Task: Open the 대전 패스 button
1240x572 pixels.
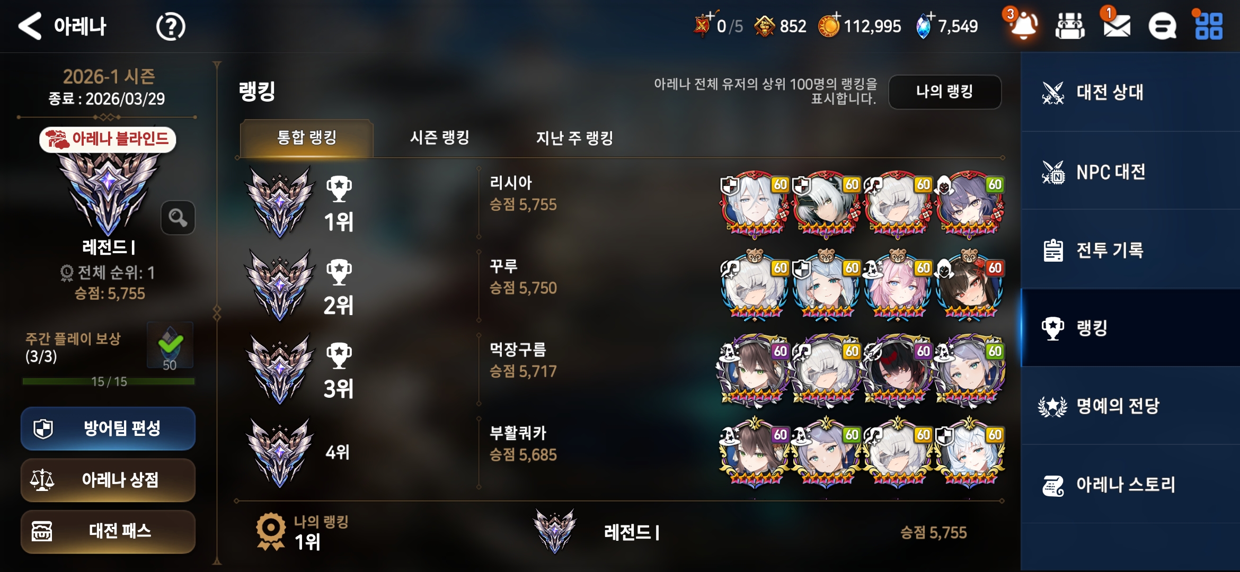Action: point(108,531)
